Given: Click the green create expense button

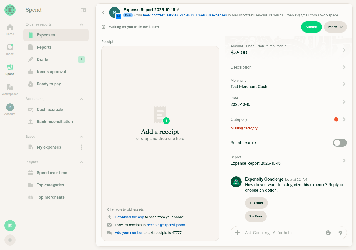Looking at the screenshot, I should [x=10, y=226].
